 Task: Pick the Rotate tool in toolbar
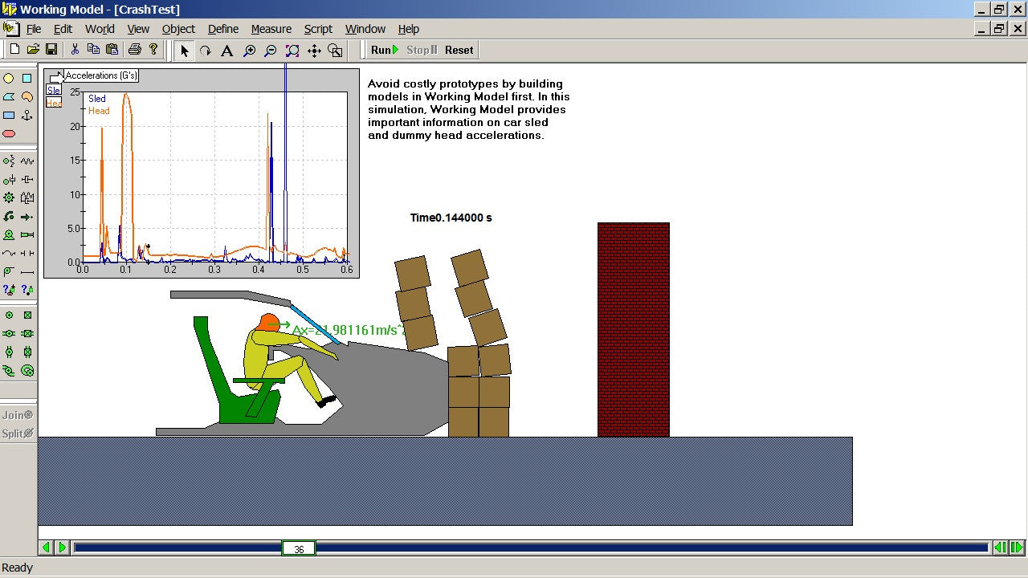tap(206, 51)
